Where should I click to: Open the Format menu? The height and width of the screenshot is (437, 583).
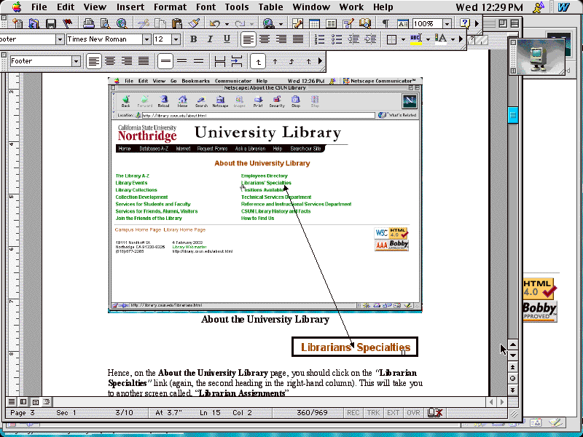click(x=170, y=7)
